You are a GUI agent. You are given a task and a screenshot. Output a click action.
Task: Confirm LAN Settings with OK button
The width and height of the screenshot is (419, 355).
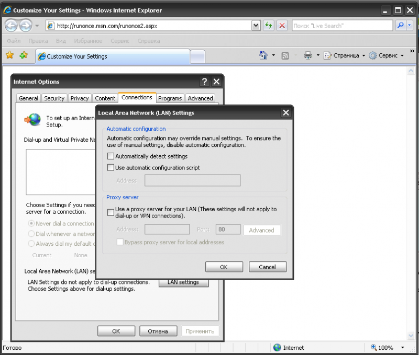224,267
